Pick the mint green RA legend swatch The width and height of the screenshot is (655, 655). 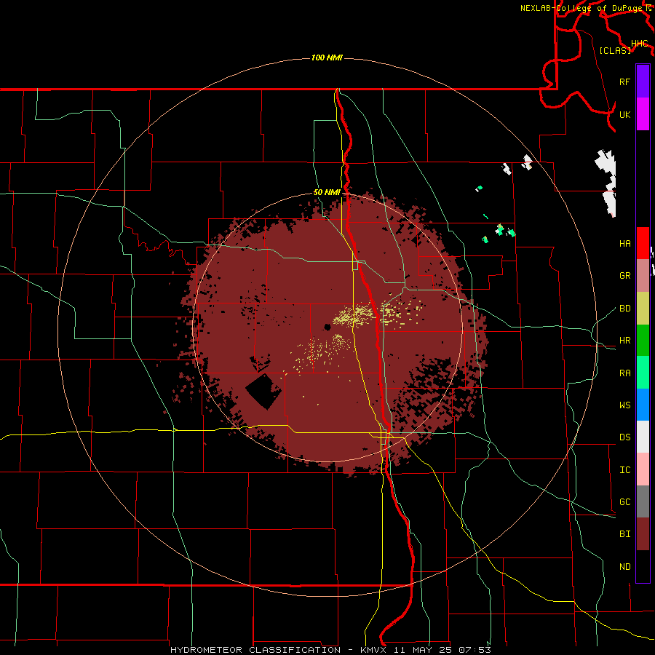point(643,373)
